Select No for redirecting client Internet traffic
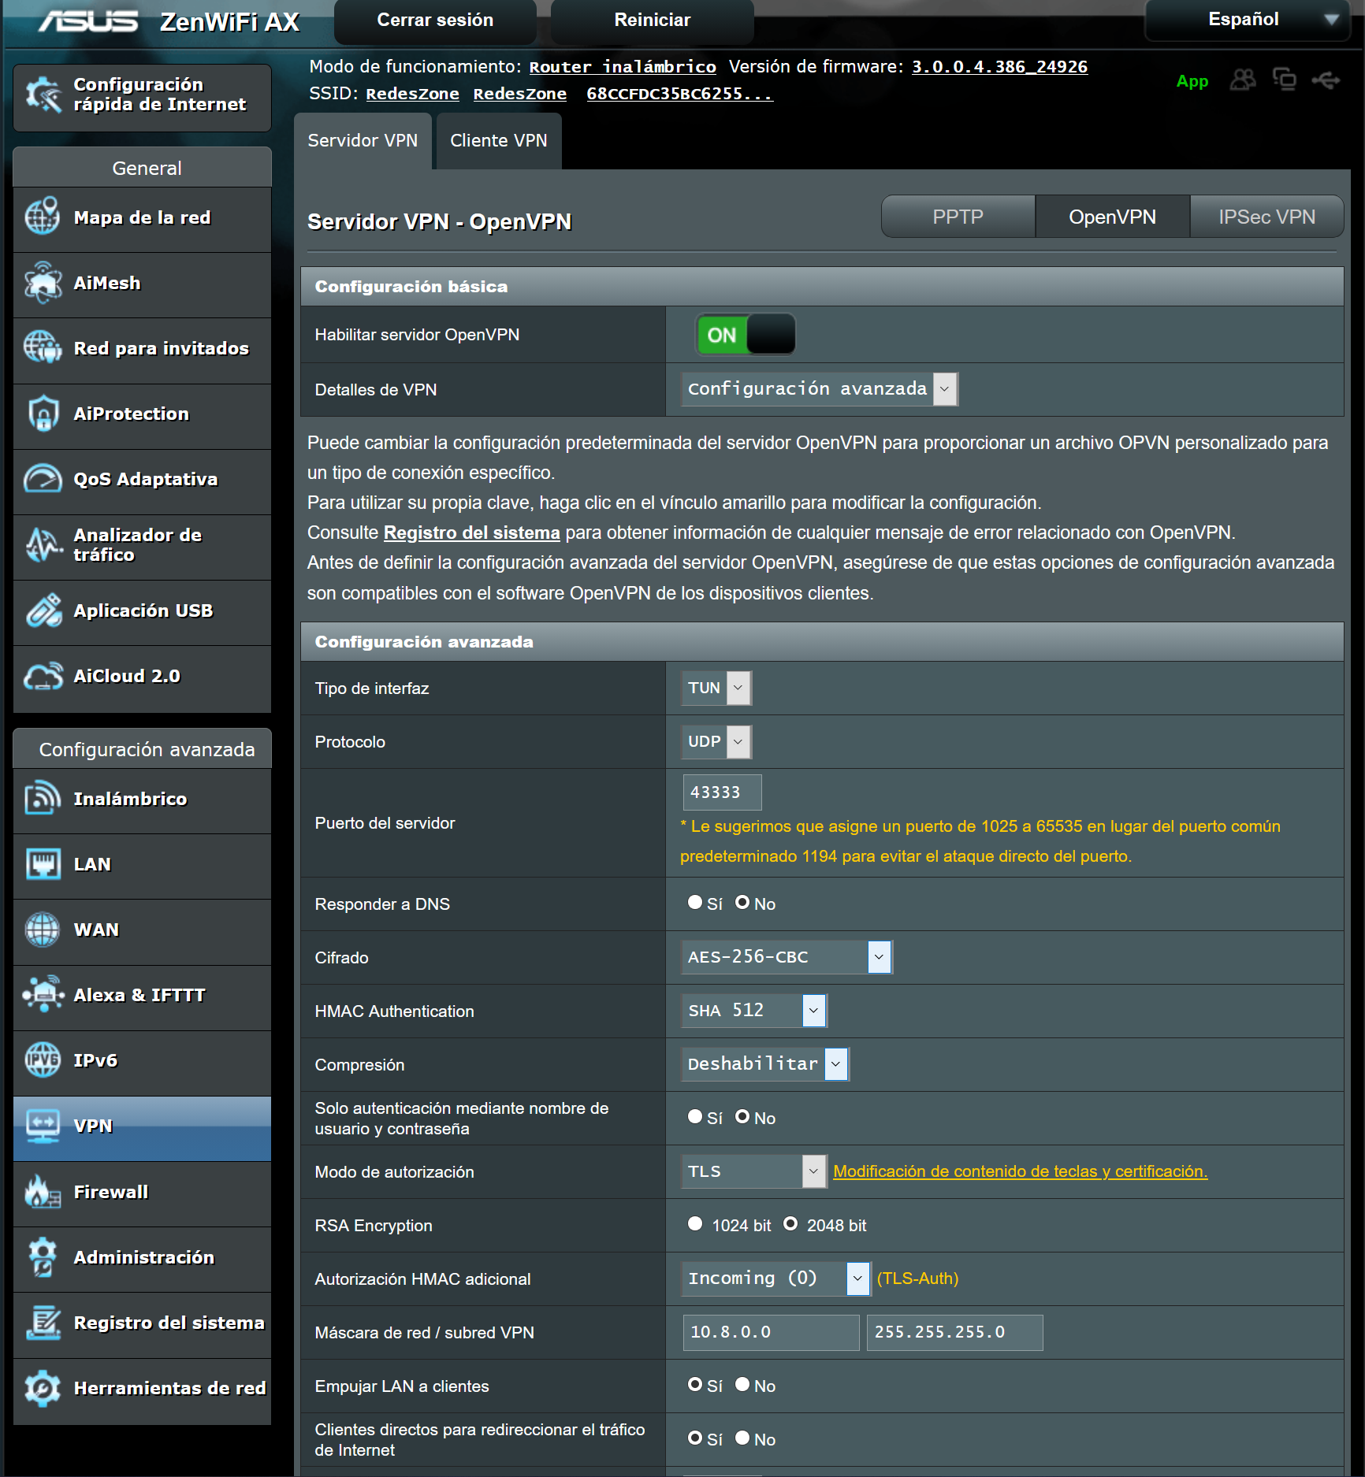1365x1477 pixels. tap(742, 1438)
